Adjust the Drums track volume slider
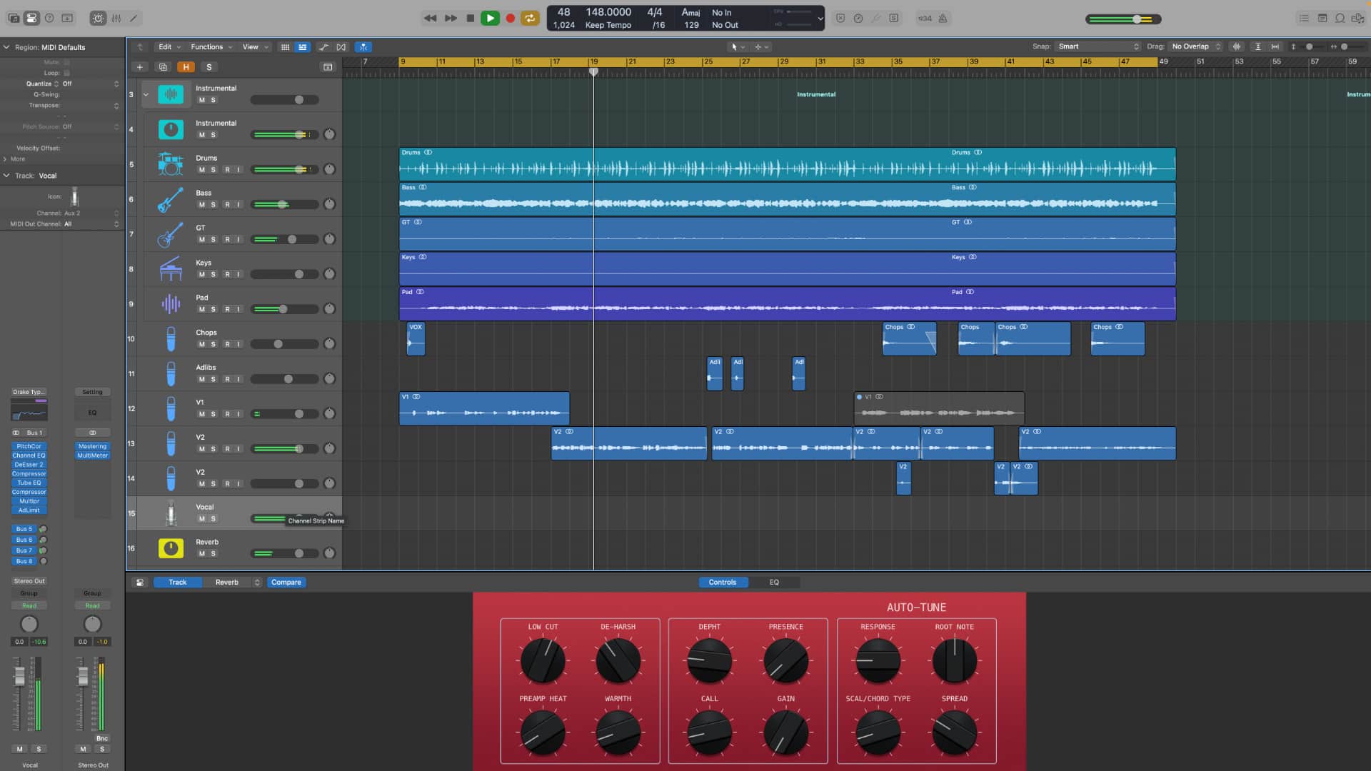Image resolution: width=1371 pixels, height=771 pixels. (x=300, y=170)
